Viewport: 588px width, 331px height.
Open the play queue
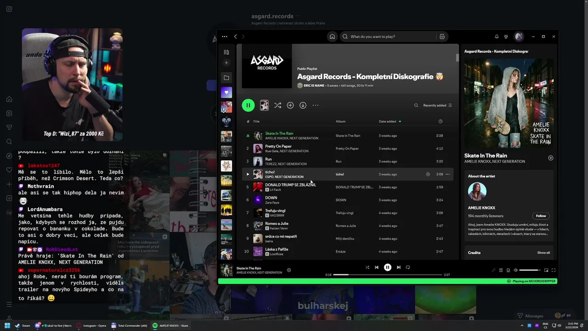[501, 270]
